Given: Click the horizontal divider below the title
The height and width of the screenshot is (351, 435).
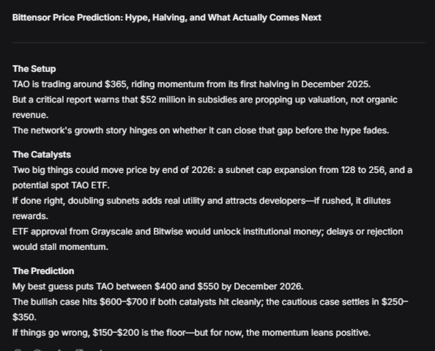Looking at the screenshot, I should [218, 42].
